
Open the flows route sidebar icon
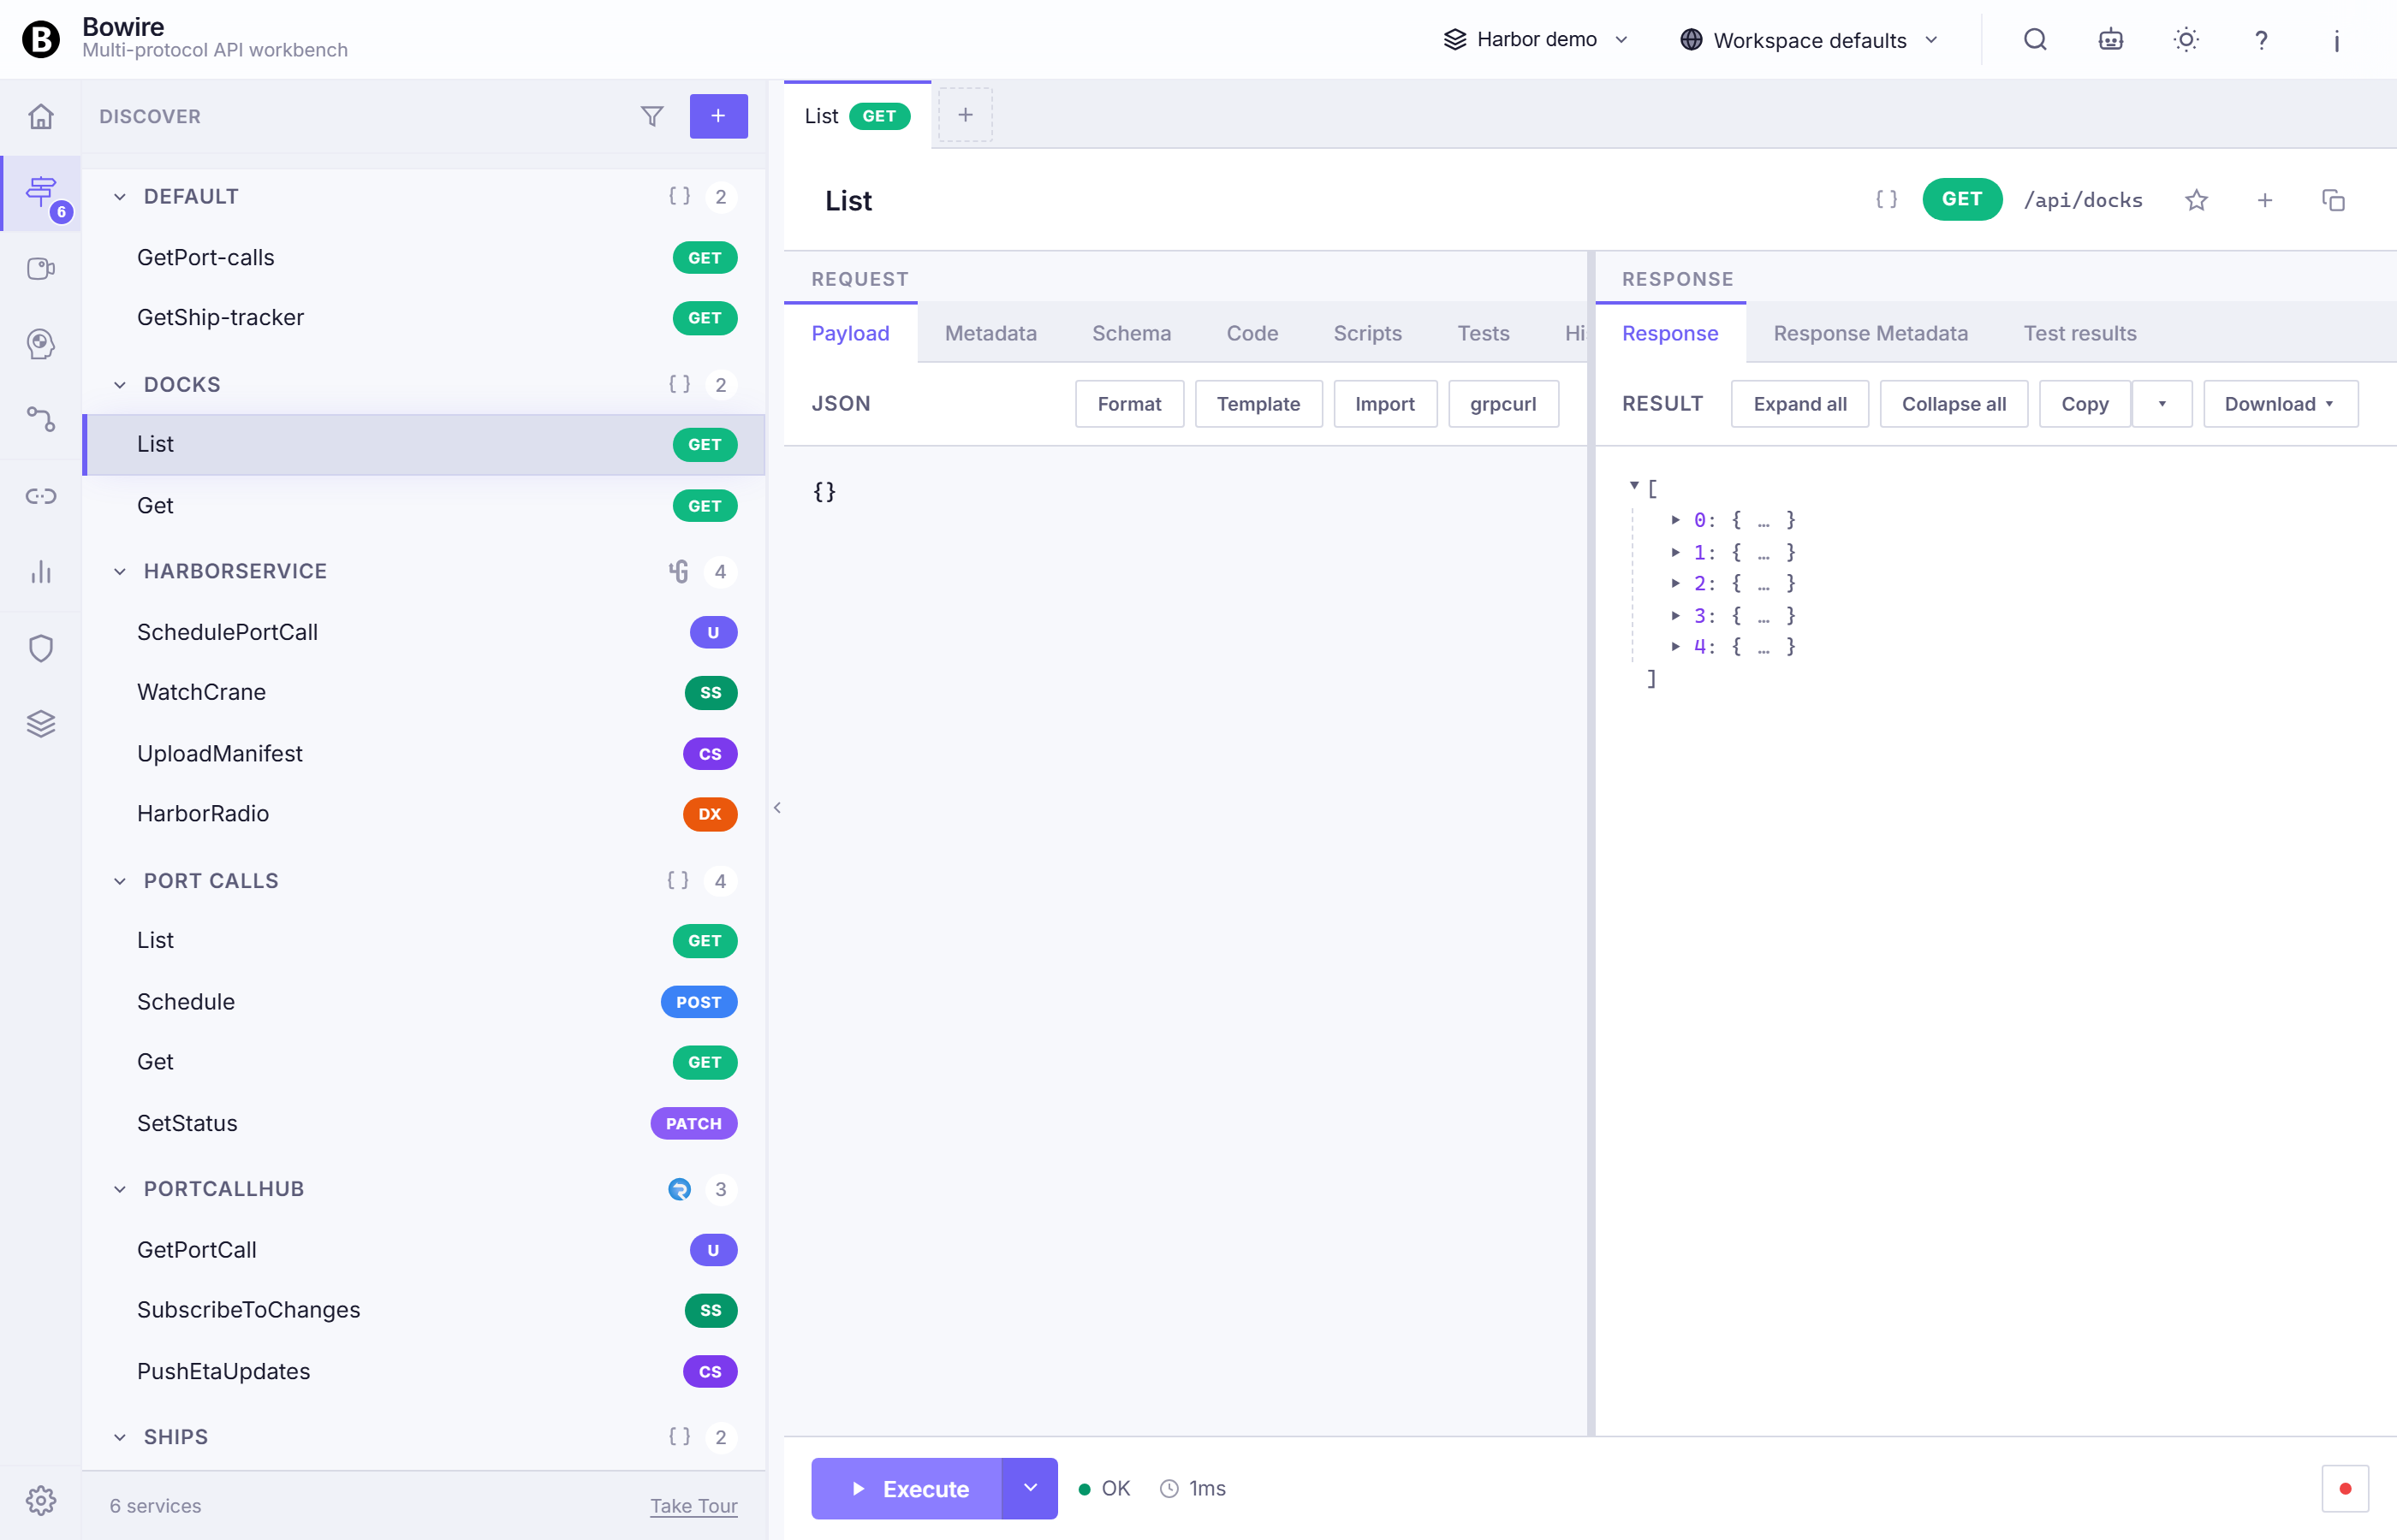40,420
